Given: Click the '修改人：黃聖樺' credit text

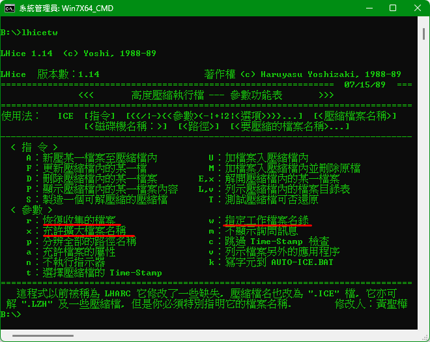Looking at the screenshot, I should pos(371,304).
